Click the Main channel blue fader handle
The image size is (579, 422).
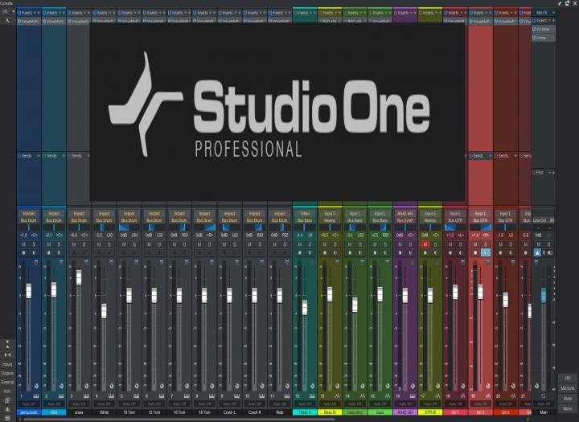[544, 295]
